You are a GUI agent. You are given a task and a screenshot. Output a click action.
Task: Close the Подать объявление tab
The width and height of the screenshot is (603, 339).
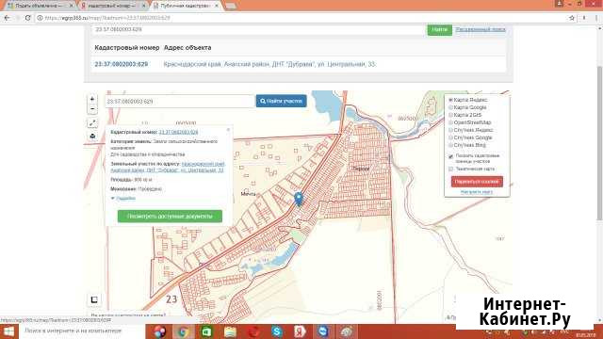coord(72,6)
